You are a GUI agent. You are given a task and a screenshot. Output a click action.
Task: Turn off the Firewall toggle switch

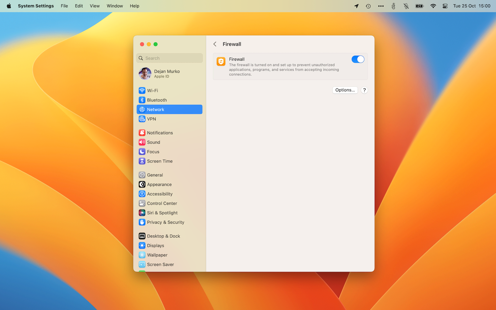358,59
